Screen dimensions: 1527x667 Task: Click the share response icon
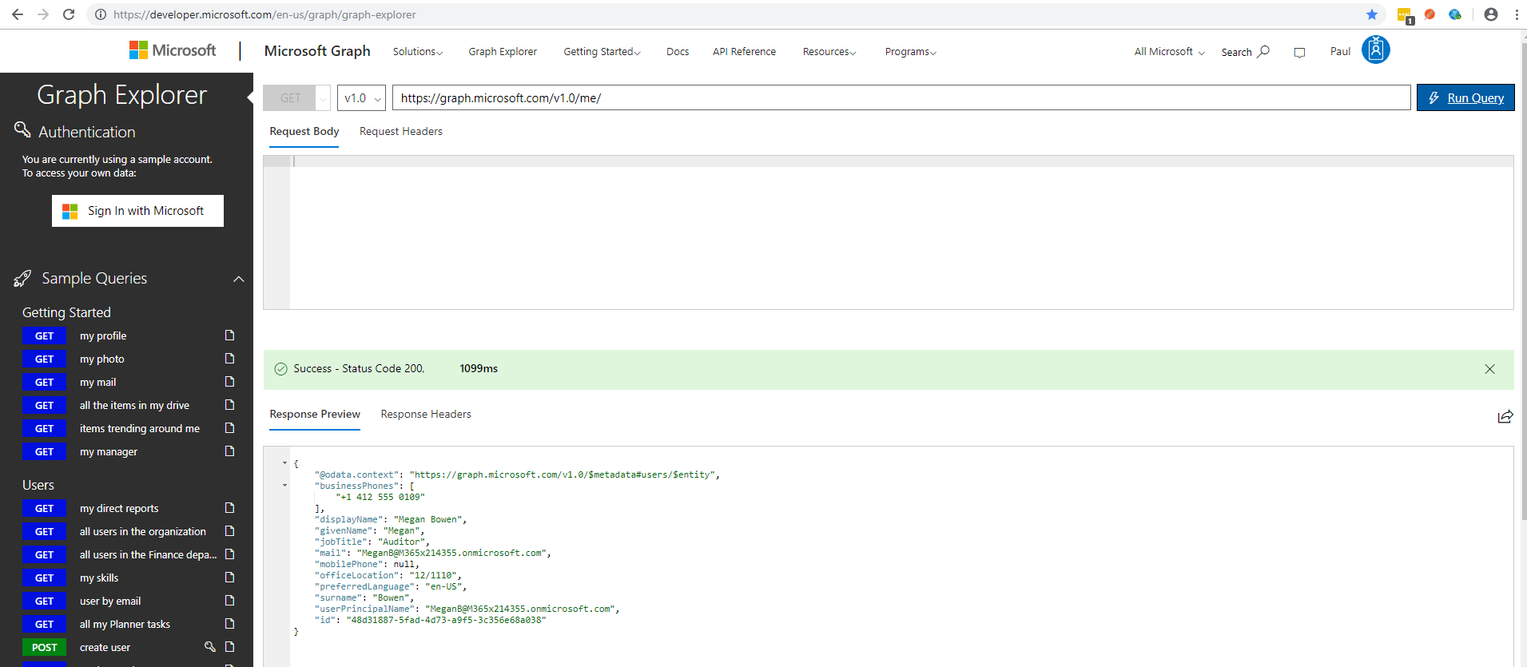(x=1505, y=416)
